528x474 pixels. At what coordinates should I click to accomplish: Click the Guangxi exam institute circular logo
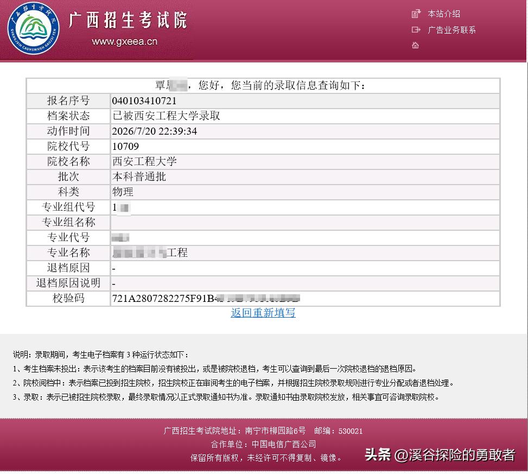33,28
